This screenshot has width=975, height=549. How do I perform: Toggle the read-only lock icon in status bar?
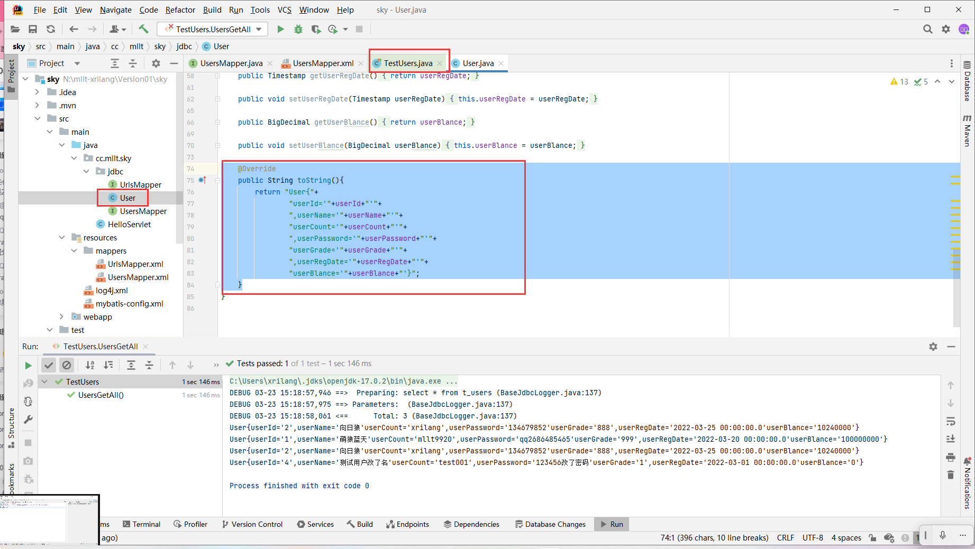click(872, 538)
